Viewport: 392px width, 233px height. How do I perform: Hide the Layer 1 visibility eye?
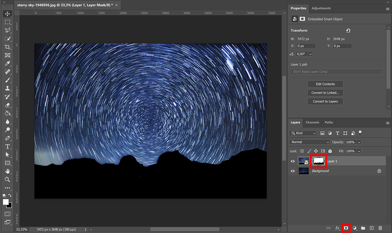pos(292,161)
